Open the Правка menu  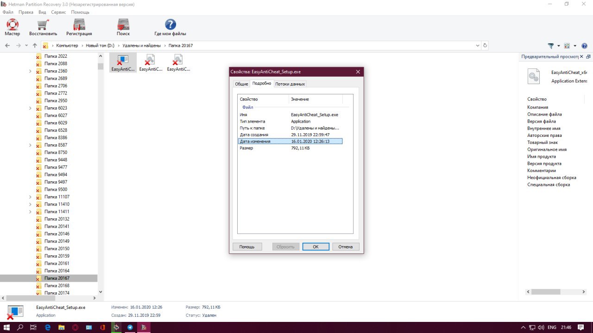click(x=26, y=12)
